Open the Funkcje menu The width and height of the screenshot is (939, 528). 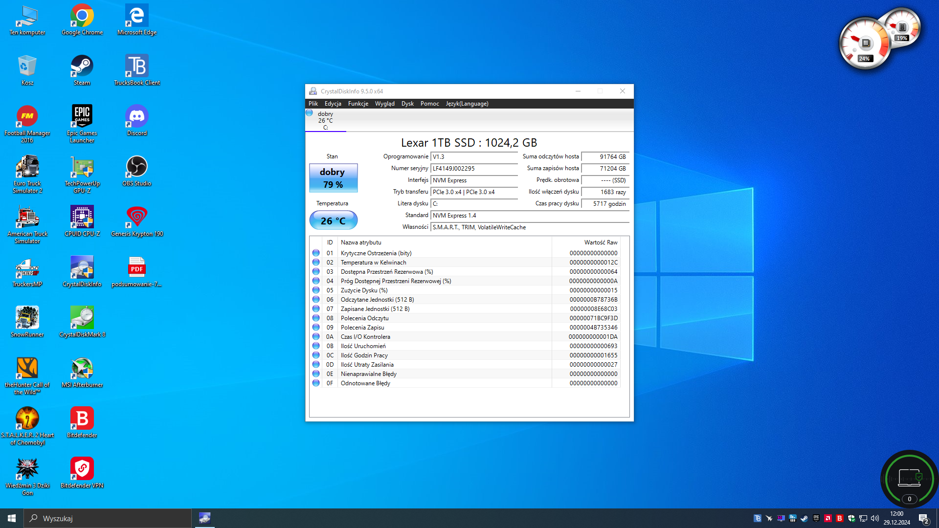358,104
